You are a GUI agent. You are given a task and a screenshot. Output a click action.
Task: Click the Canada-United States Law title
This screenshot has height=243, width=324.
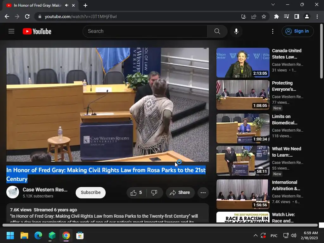287,54
